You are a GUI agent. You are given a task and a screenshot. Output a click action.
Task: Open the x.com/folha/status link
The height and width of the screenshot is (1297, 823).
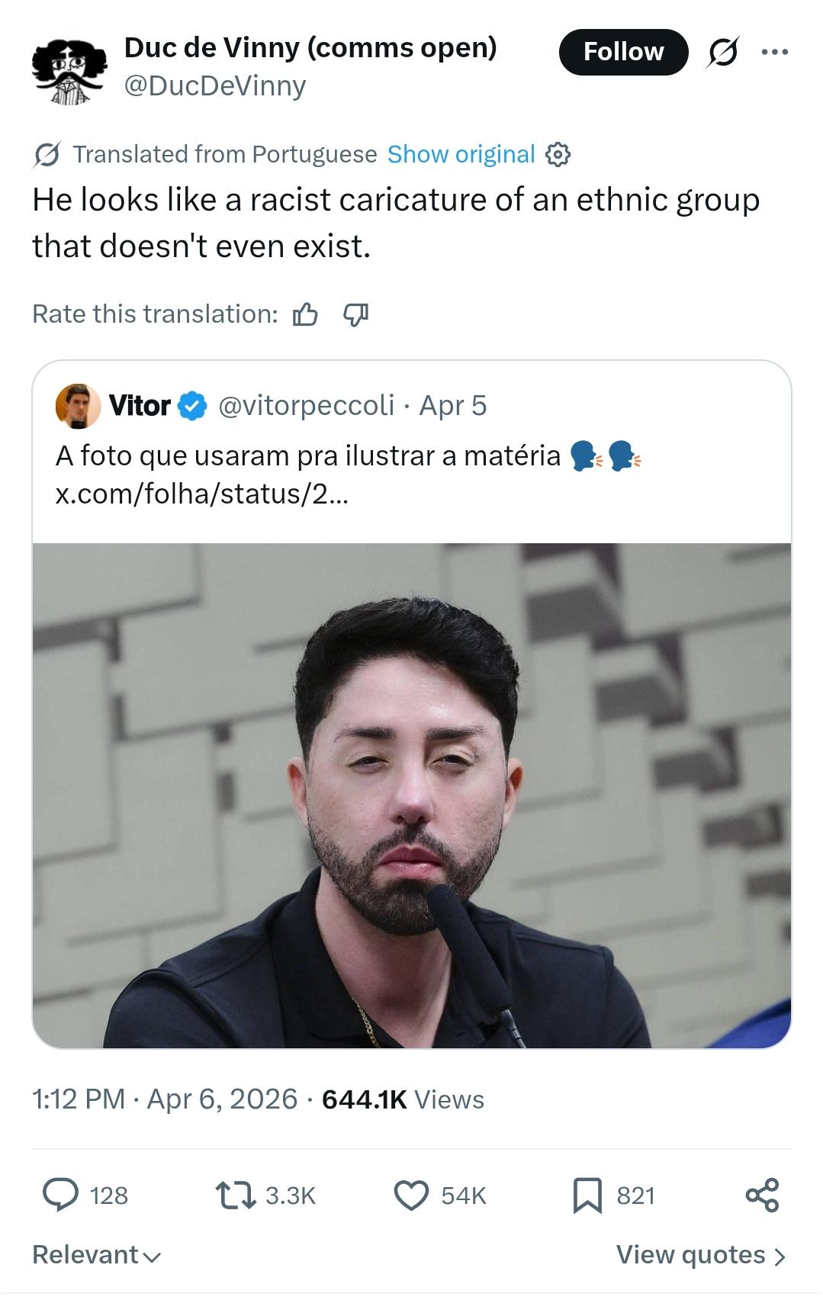[x=201, y=494]
